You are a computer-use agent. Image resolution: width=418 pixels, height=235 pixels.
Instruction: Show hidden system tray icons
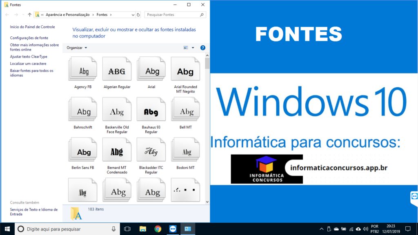(x=322, y=229)
